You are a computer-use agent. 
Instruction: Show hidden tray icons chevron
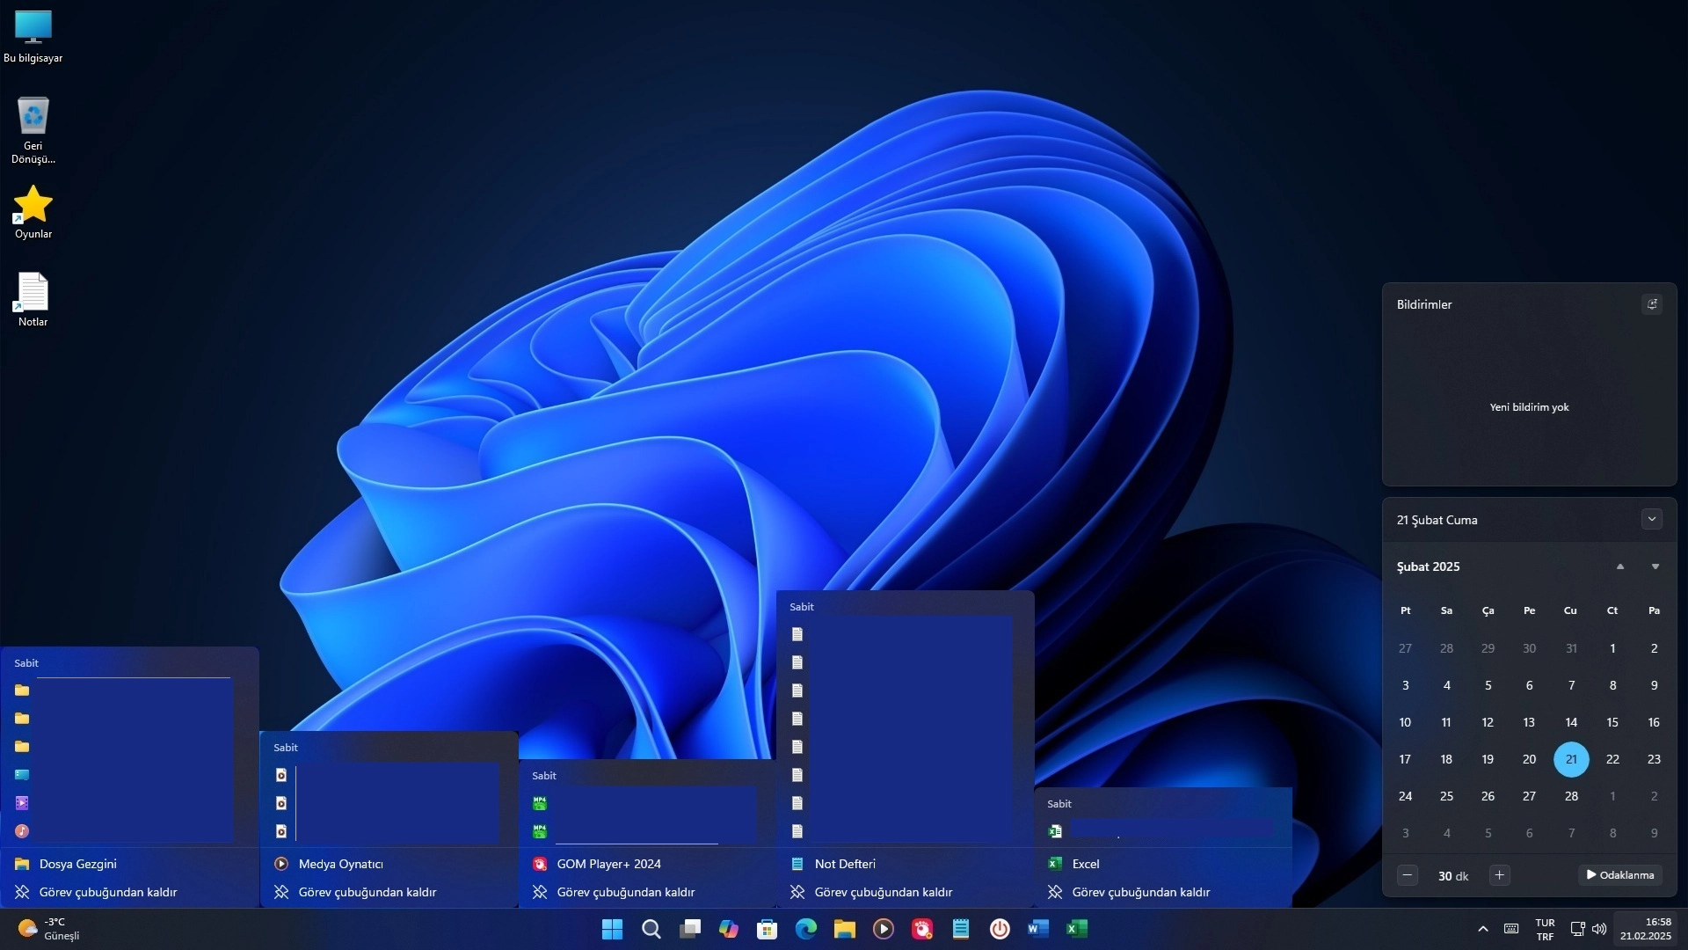coord(1483,929)
